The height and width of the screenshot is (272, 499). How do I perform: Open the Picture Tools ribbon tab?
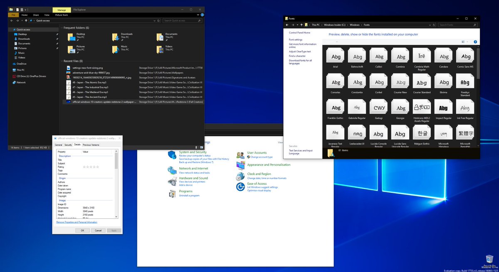click(x=62, y=15)
